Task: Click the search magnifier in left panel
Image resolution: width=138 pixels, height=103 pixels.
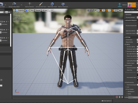Action: point(4,12)
